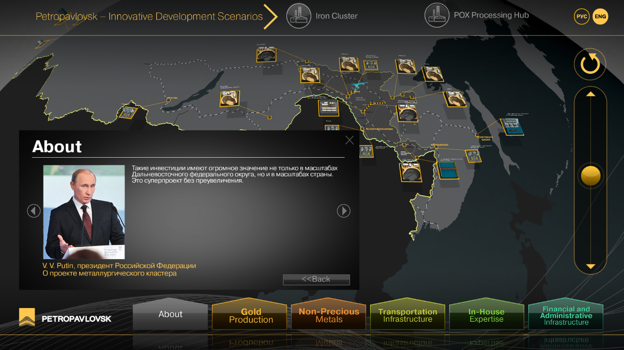Screen dimensions: 624x350
Task: Click the Sovetskaya Gavan city marker
Action: 477,135
